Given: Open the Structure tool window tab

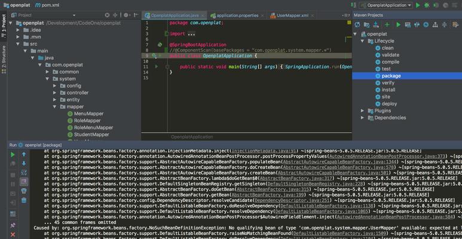Looking at the screenshot, I should (x=4, y=59).
